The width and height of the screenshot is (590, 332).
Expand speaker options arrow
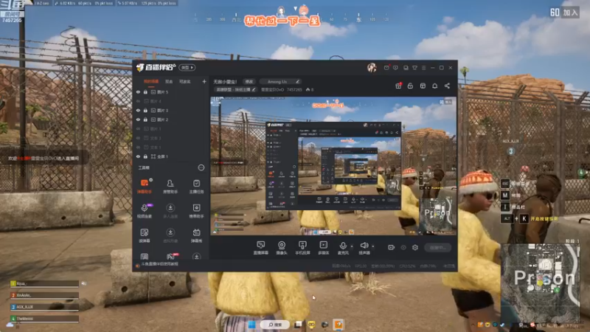pos(373,246)
